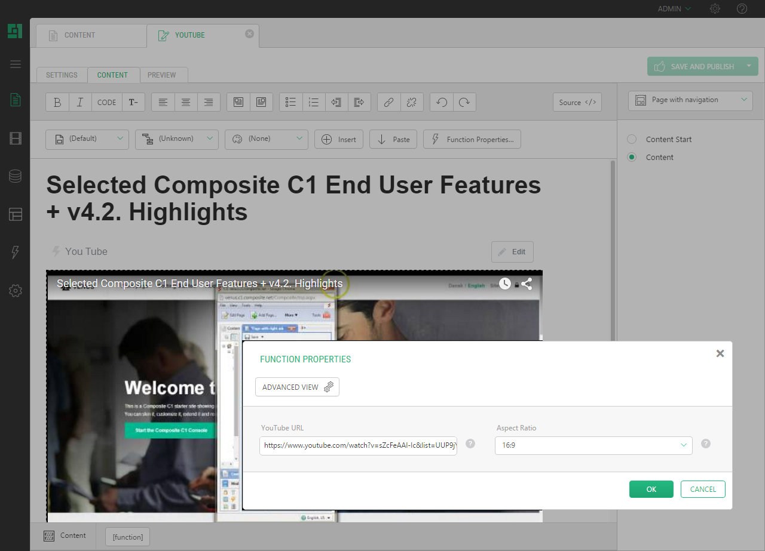The width and height of the screenshot is (765, 551).
Task: Cancel the Function Properties dialog
Action: [703, 489]
